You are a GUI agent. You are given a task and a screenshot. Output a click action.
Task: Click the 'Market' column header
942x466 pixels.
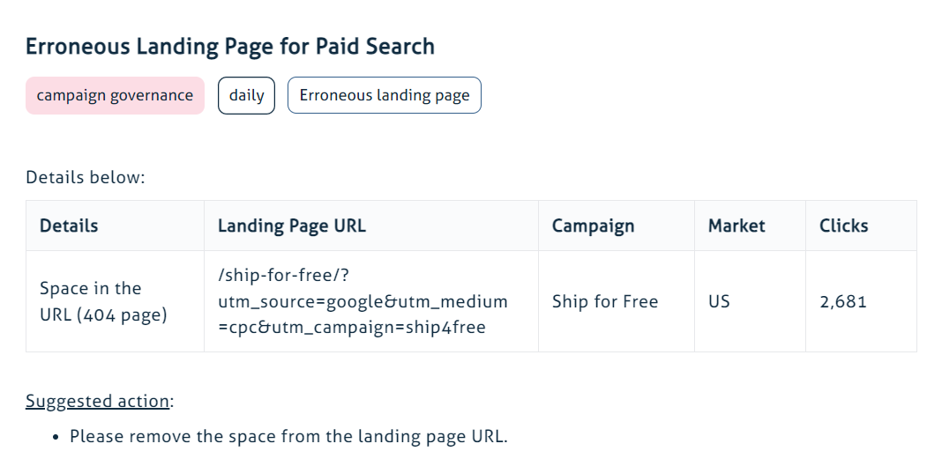click(736, 226)
